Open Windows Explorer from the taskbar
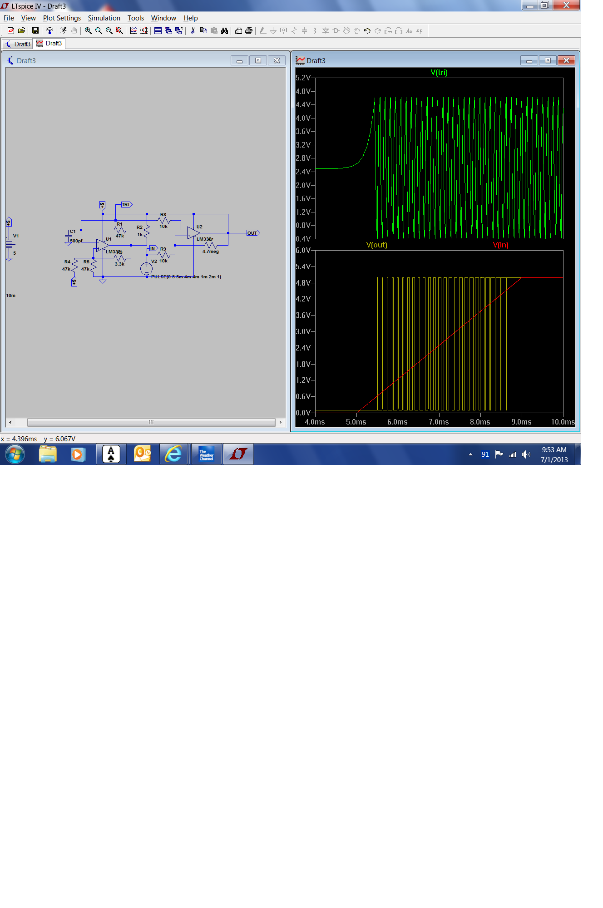The height and width of the screenshot is (908, 603). (x=48, y=454)
